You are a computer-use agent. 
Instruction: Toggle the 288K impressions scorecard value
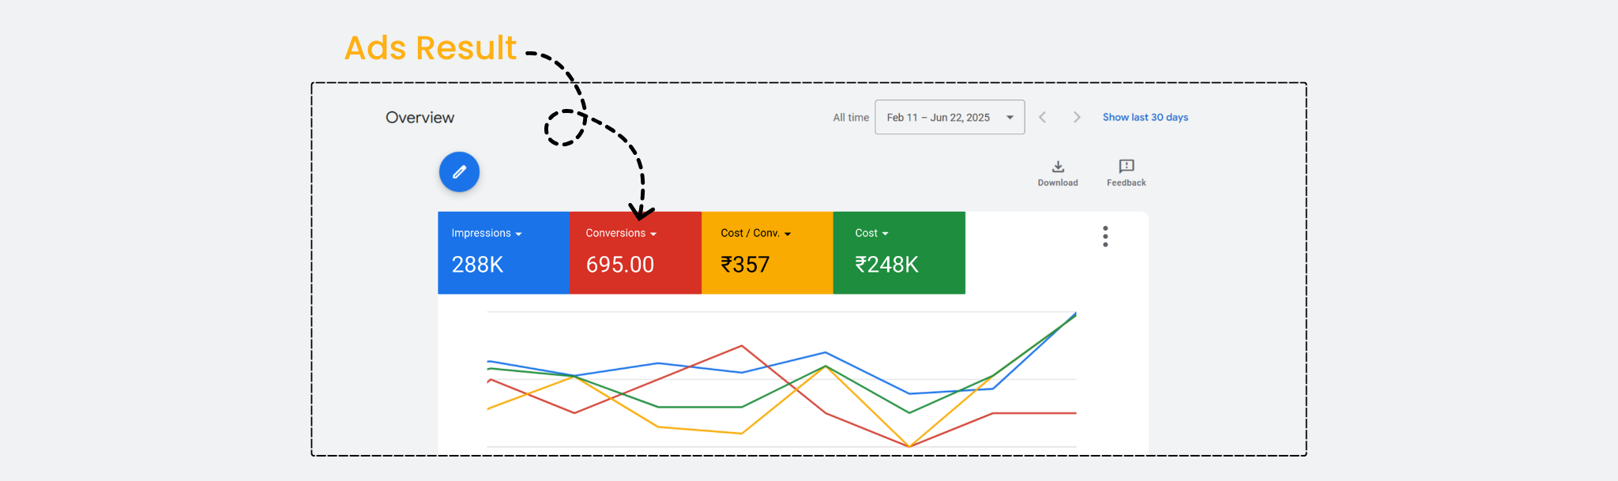(x=477, y=265)
